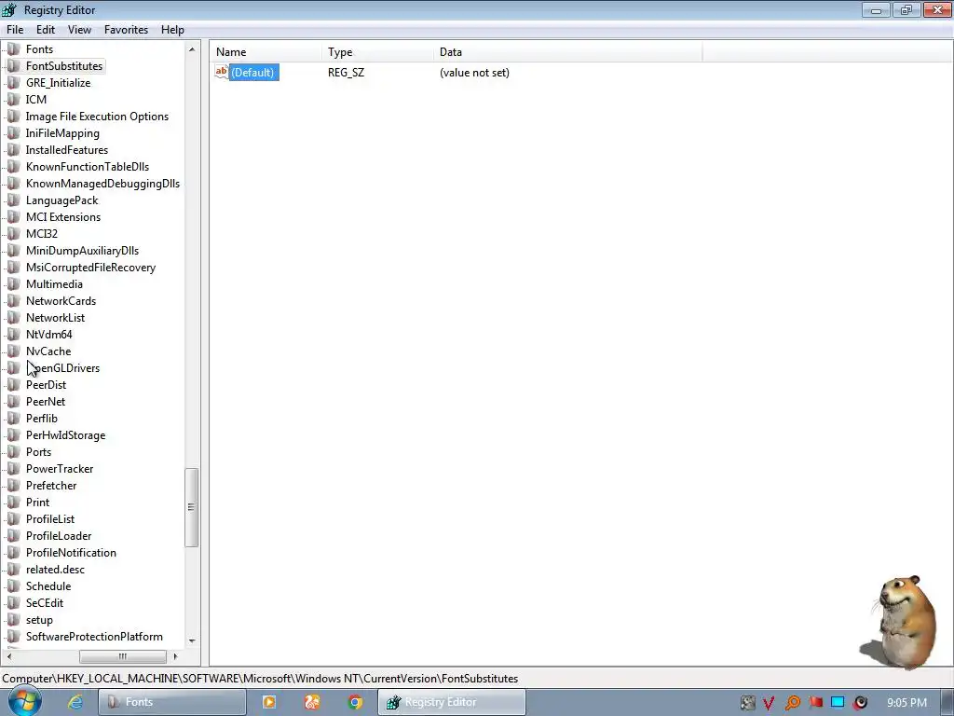This screenshot has height=716, width=954.
Task: Select the SoftwareProtectionPlatform key
Action: click(94, 637)
